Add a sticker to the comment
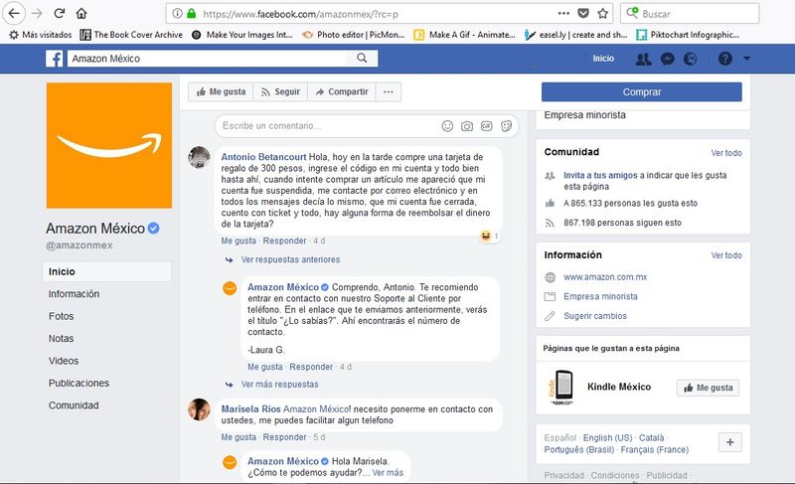The image size is (795, 484). coord(506,126)
